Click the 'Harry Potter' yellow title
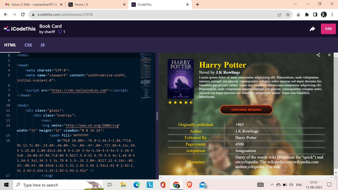This screenshot has width=338, height=190. [223, 65]
